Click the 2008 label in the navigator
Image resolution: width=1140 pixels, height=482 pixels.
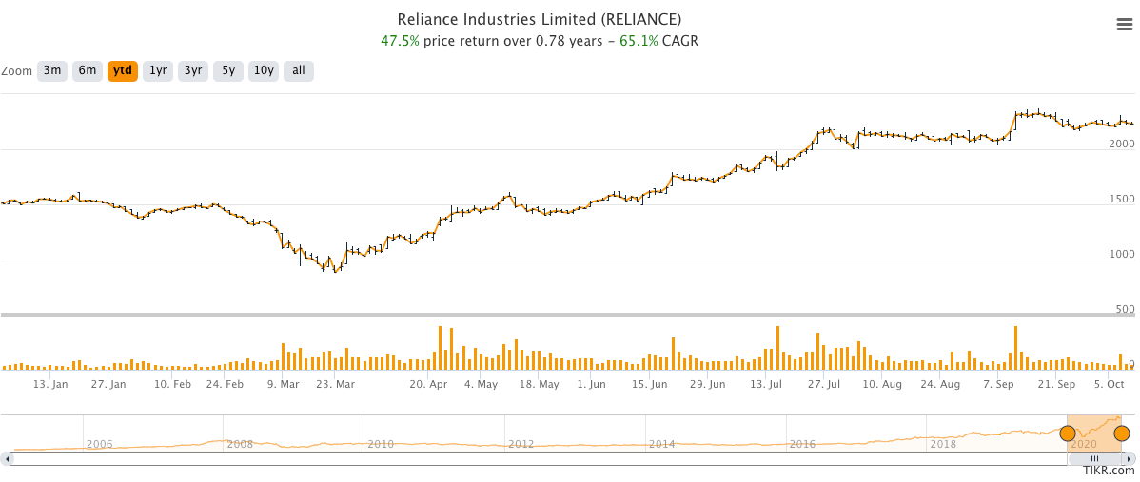[x=240, y=444]
